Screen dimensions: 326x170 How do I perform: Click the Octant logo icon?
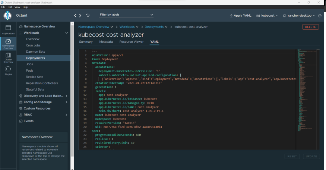click(8, 16)
